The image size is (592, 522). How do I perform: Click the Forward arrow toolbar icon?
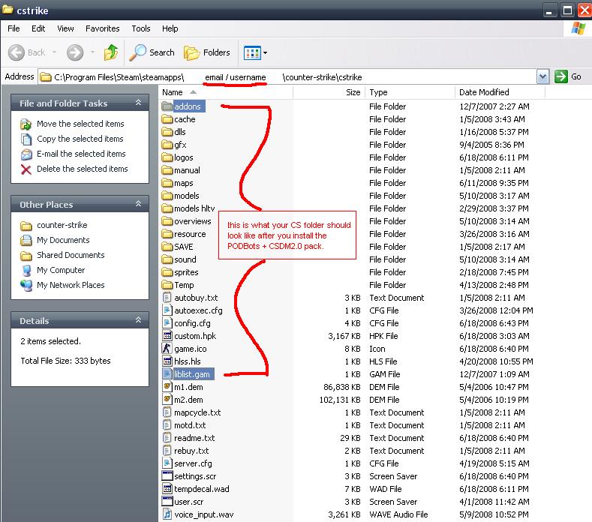pos(75,52)
